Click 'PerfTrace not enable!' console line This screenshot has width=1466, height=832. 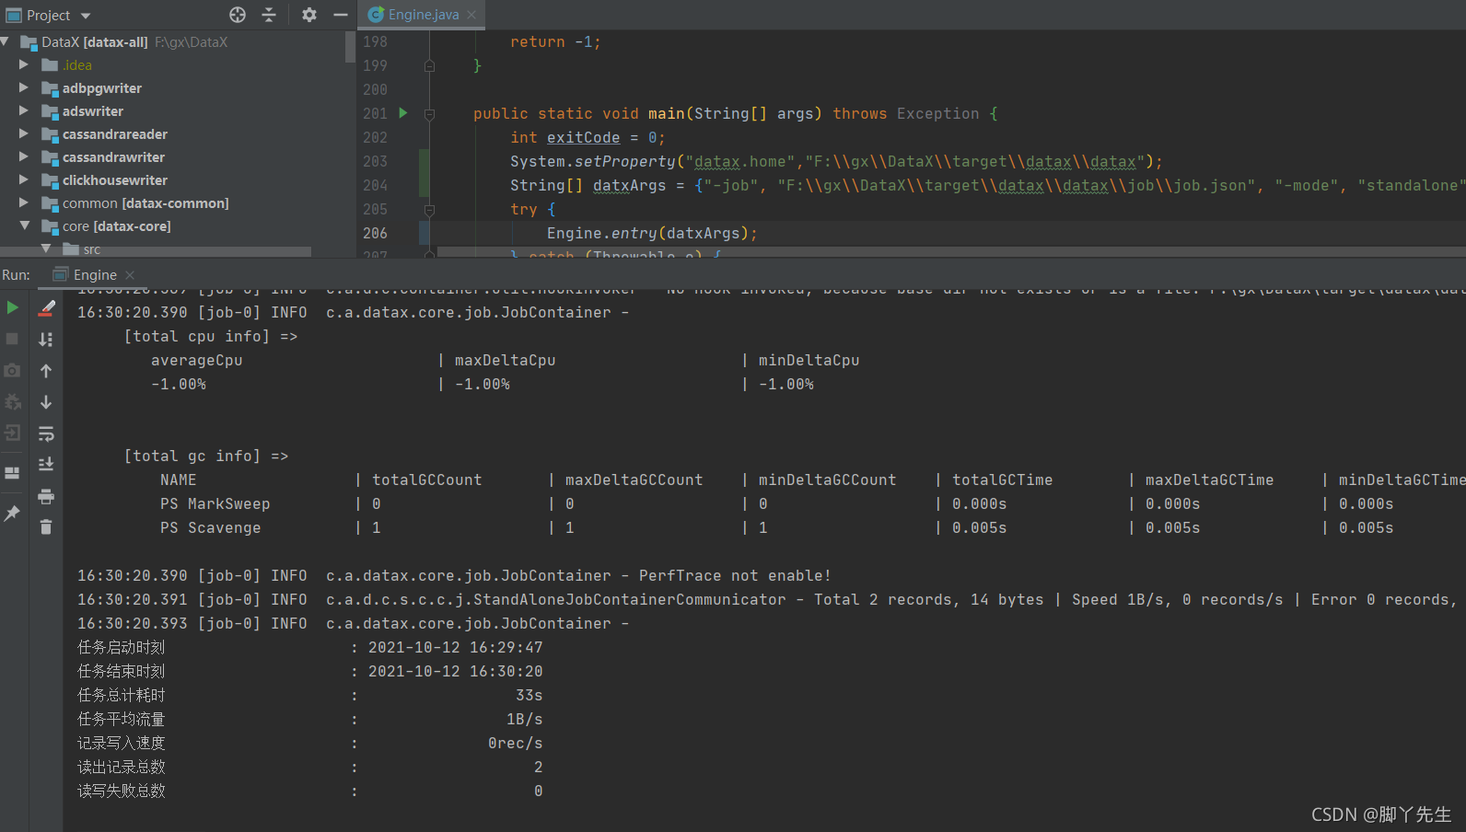[735, 575]
